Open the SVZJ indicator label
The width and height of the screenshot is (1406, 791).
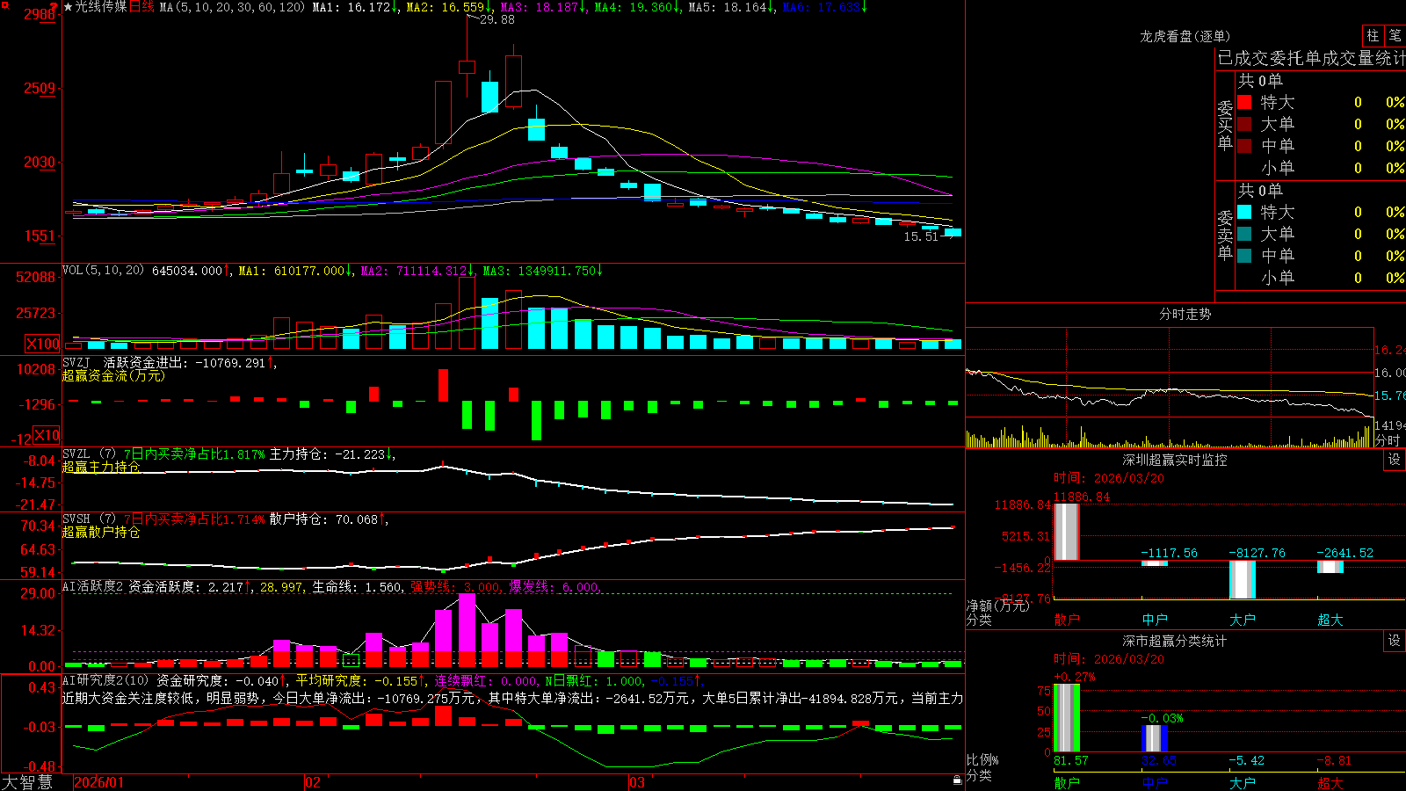coord(76,362)
